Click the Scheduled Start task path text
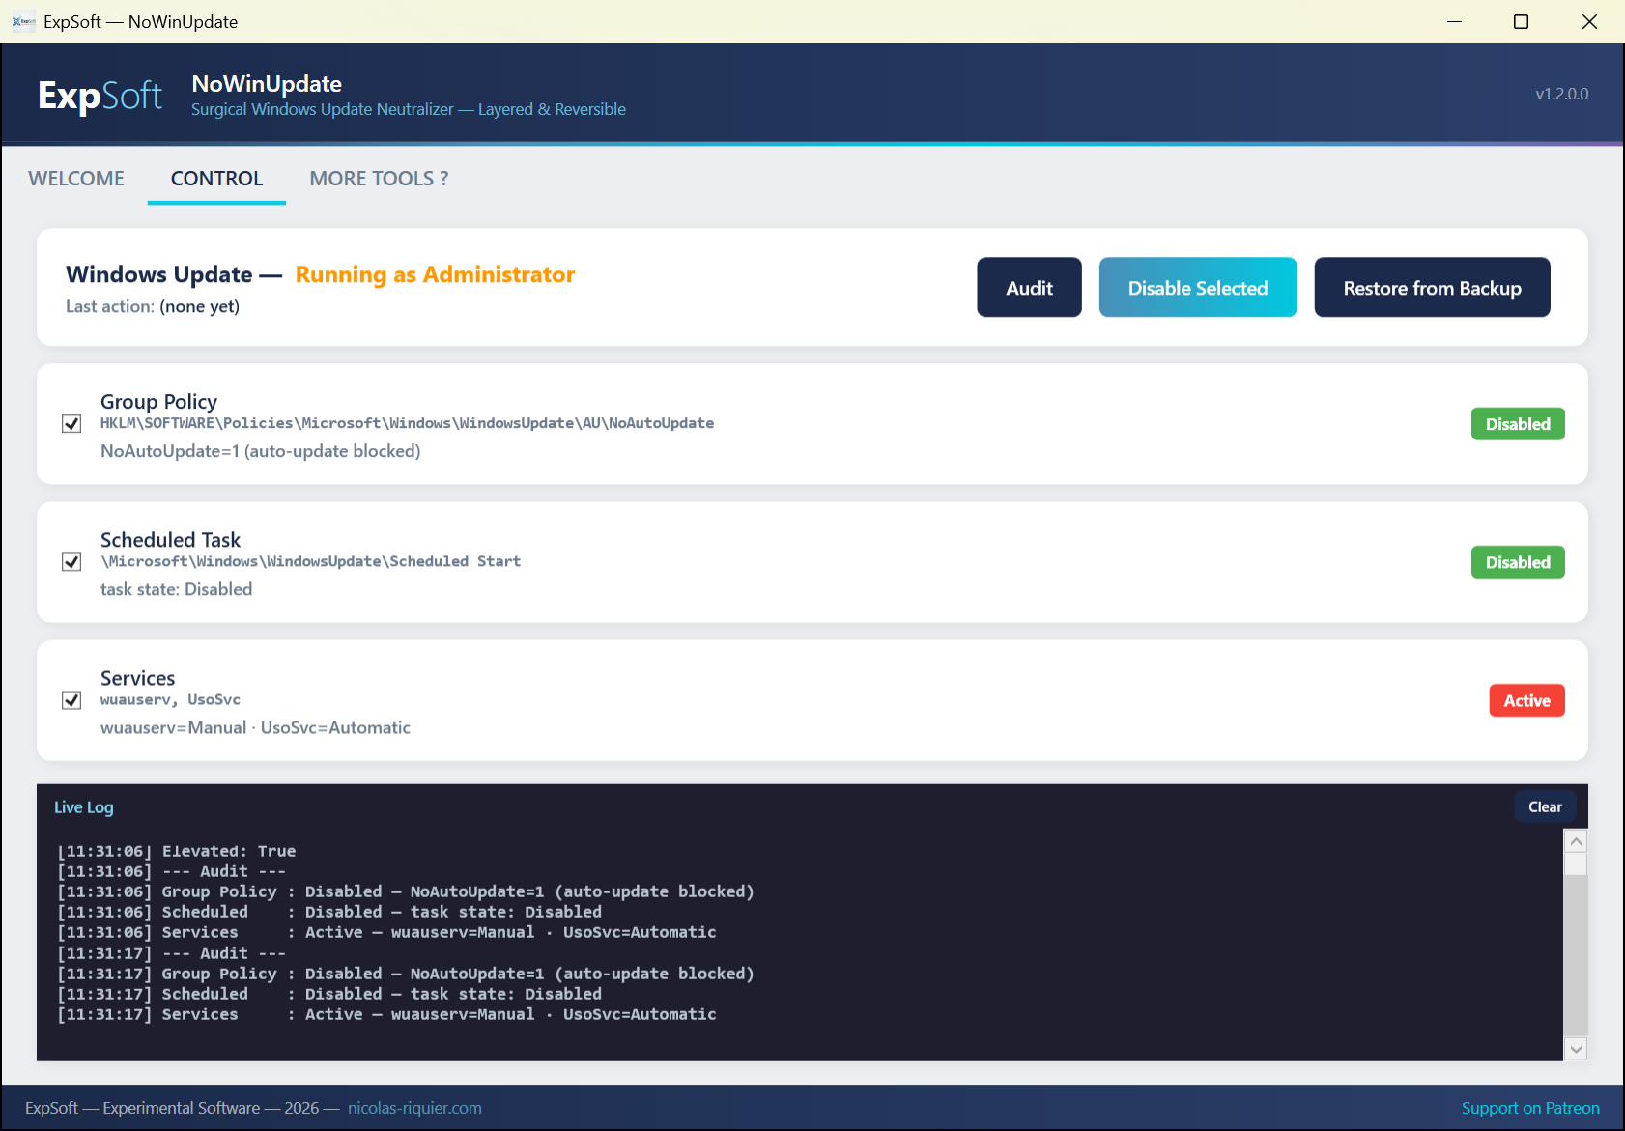Viewport: 1625px width, 1131px height. [x=310, y=561]
